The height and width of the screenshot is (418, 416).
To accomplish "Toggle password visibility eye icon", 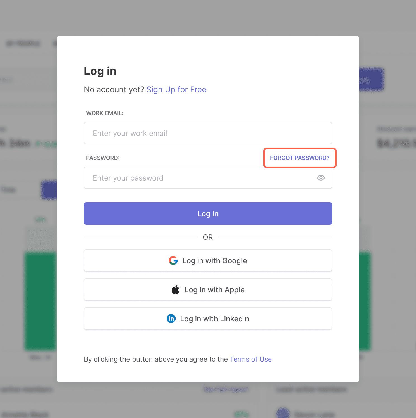I will click(321, 178).
